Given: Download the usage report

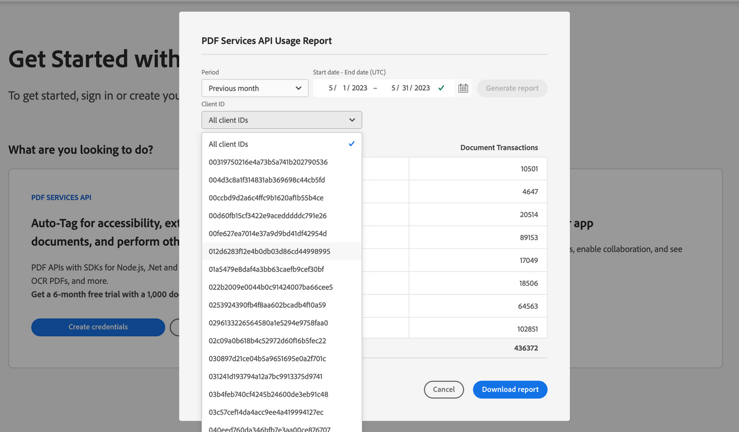Looking at the screenshot, I should click(510, 390).
